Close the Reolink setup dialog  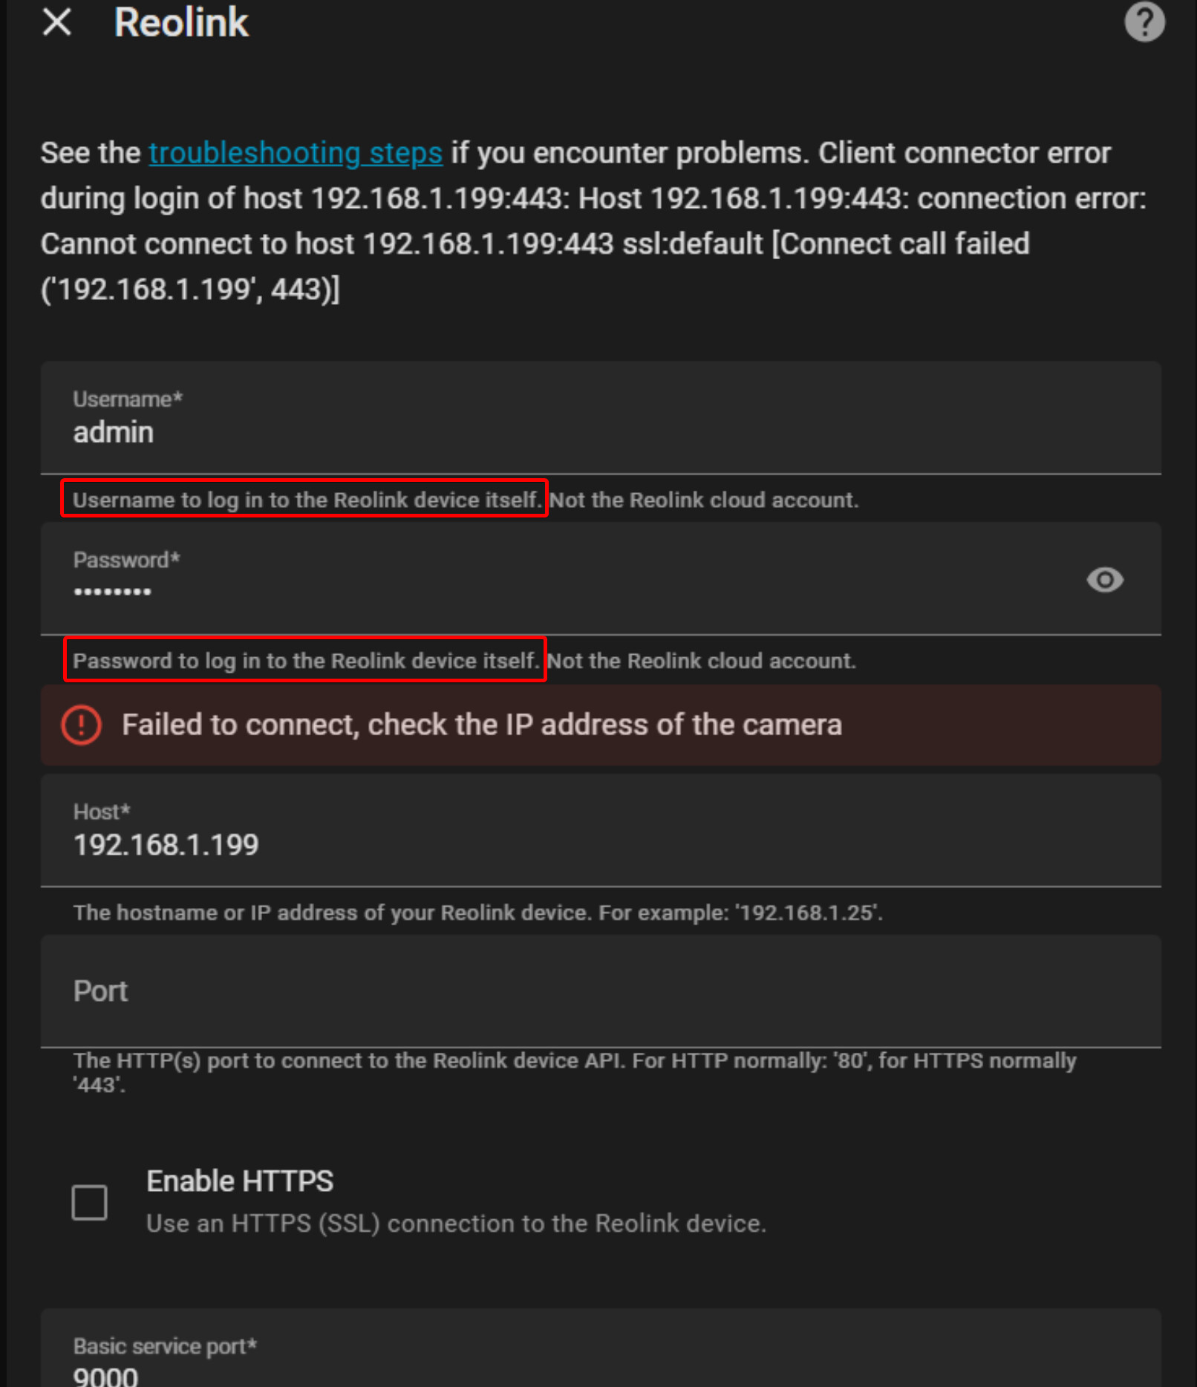[x=57, y=22]
